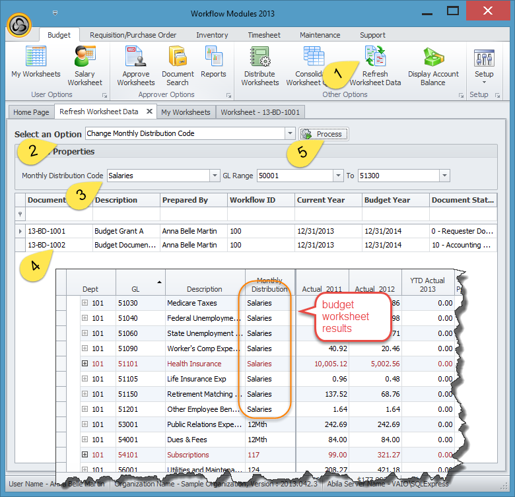Switch to the Worksheet - 13-BD-1001 tab
The width and height of the screenshot is (515, 497).
pyautogui.click(x=260, y=112)
